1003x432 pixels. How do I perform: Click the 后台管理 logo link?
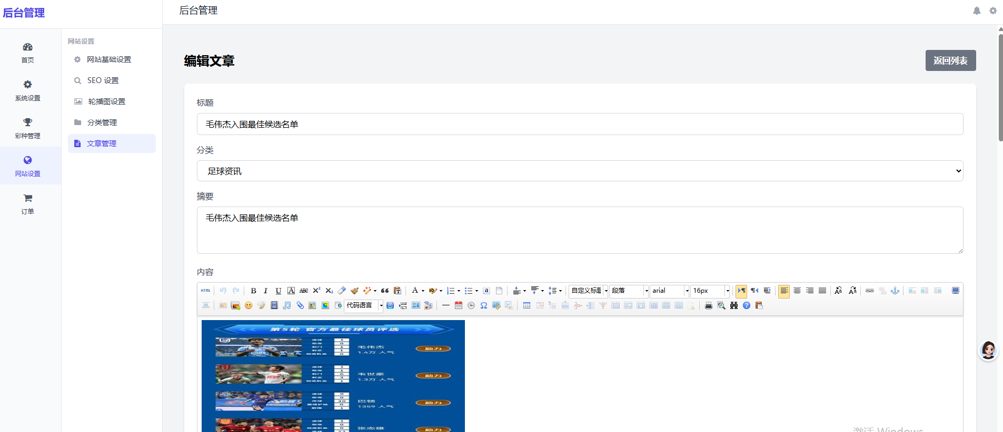[x=24, y=13]
